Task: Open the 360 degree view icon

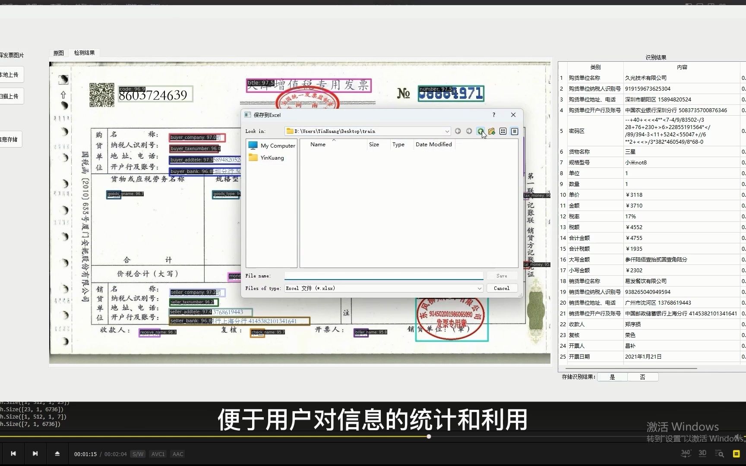Action: pos(686,453)
